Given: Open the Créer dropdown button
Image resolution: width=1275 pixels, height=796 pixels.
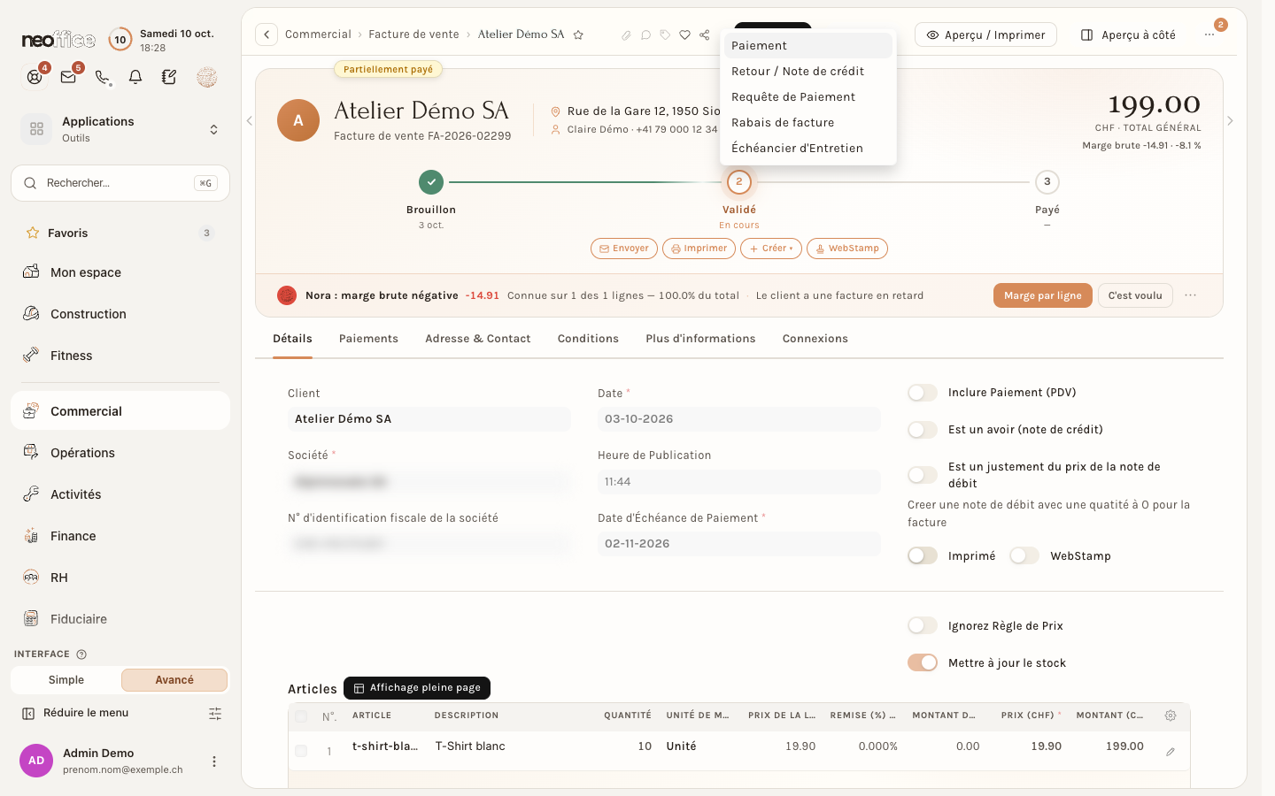Looking at the screenshot, I should 771,249.
